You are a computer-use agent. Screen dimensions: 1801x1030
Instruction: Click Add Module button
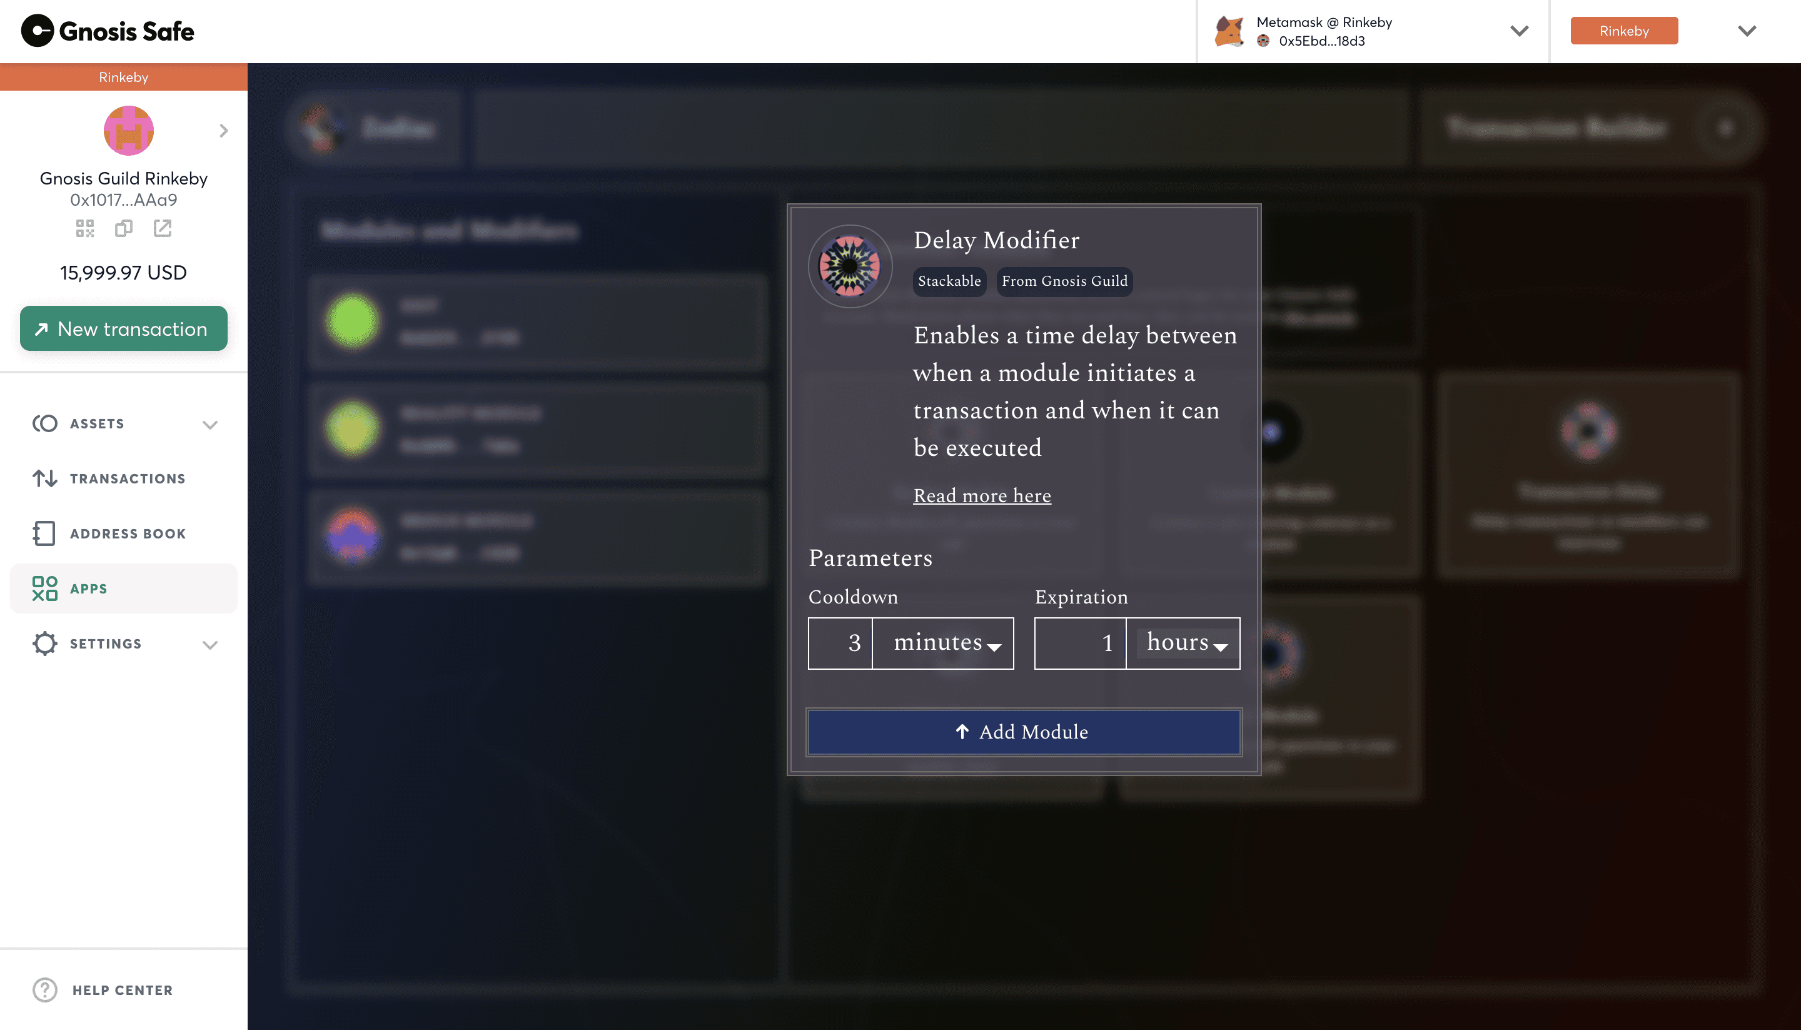tap(1024, 731)
